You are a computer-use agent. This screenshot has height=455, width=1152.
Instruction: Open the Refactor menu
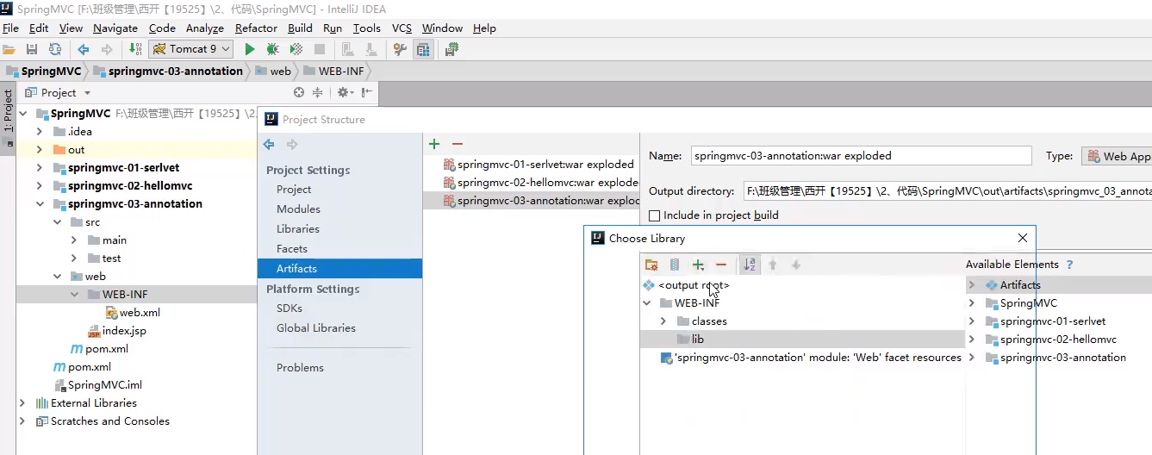[257, 28]
